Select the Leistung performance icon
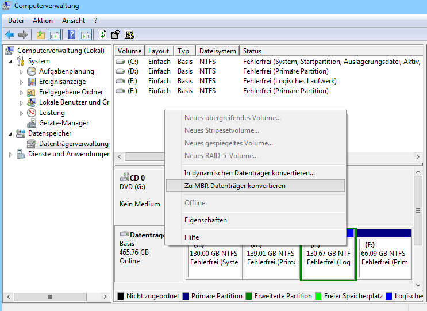Viewport: 427px width, 311px height. pos(32,113)
